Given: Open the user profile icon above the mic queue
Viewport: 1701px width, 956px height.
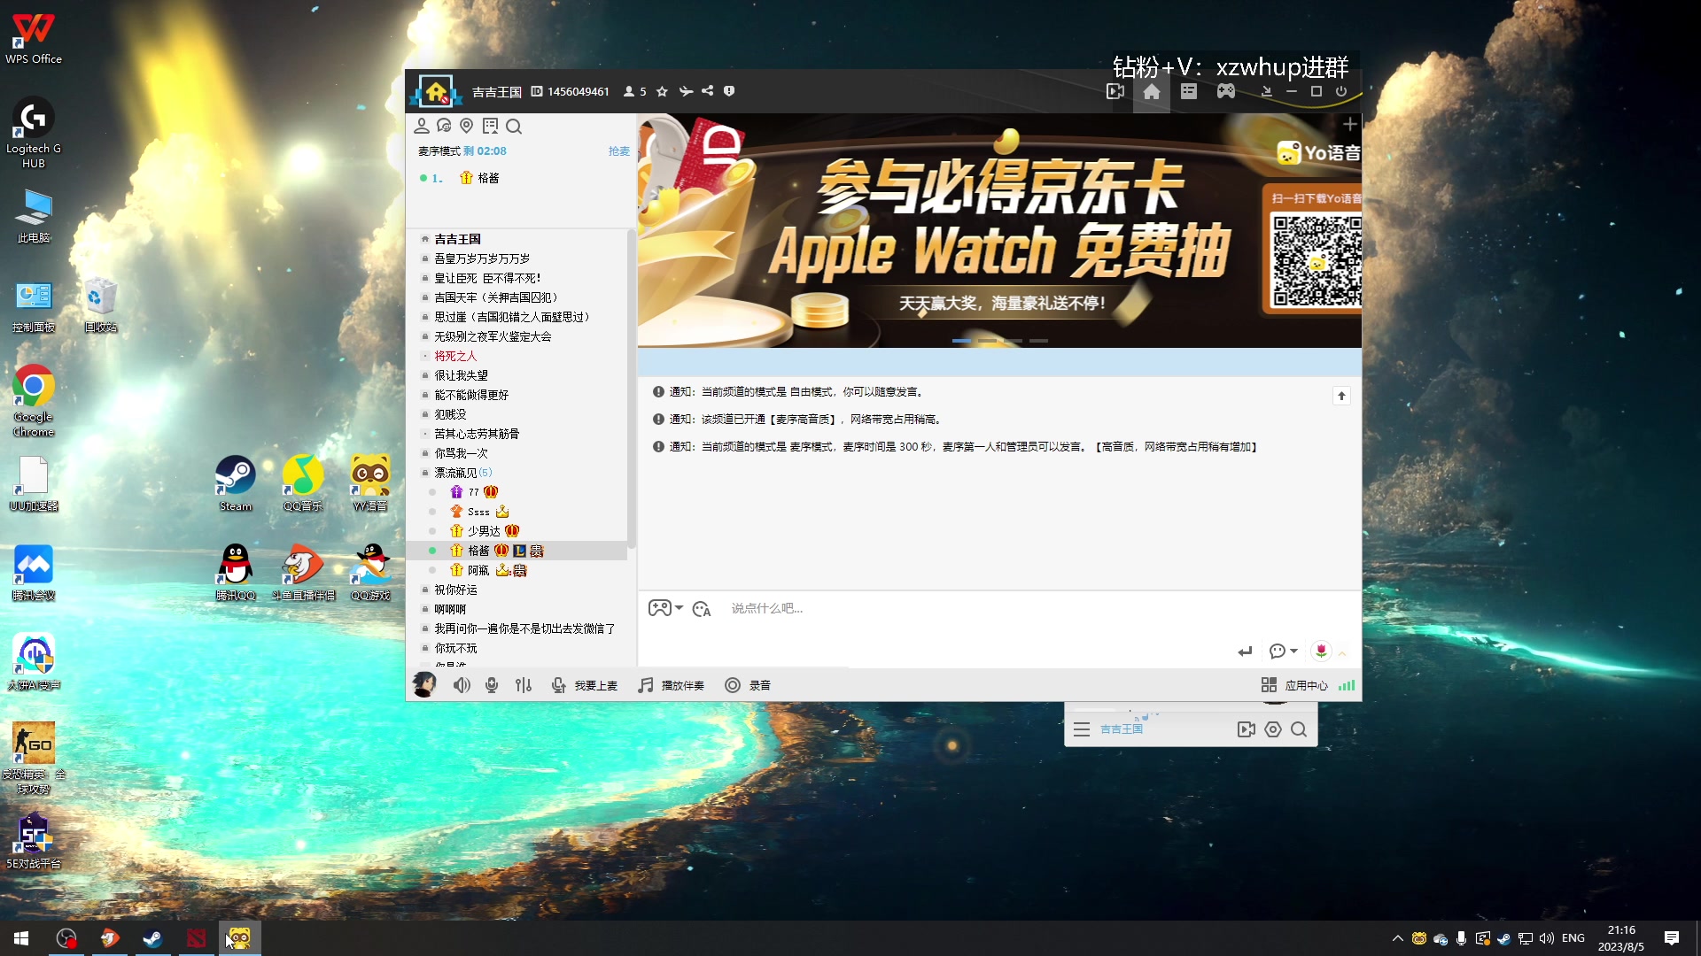Looking at the screenshot, I should 422,127.
